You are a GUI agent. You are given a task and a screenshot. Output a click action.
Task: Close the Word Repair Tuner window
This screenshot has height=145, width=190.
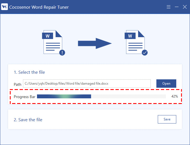point(185,7)
